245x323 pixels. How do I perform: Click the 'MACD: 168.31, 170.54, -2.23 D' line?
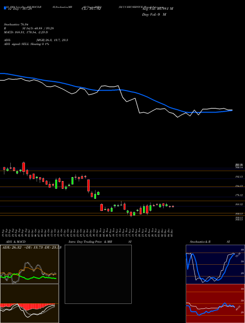(x=26, y=32)
